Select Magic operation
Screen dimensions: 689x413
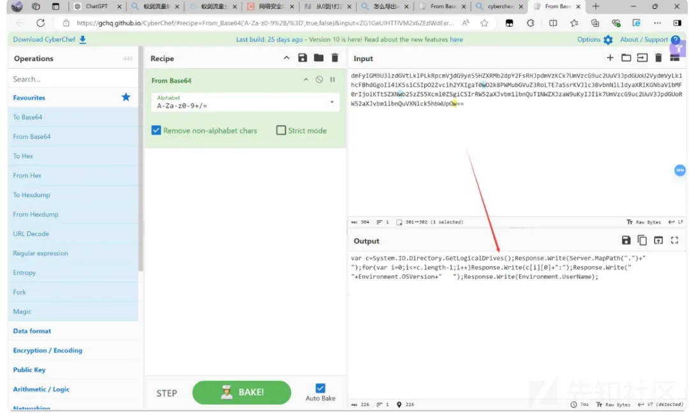click(x=73, y=311)
